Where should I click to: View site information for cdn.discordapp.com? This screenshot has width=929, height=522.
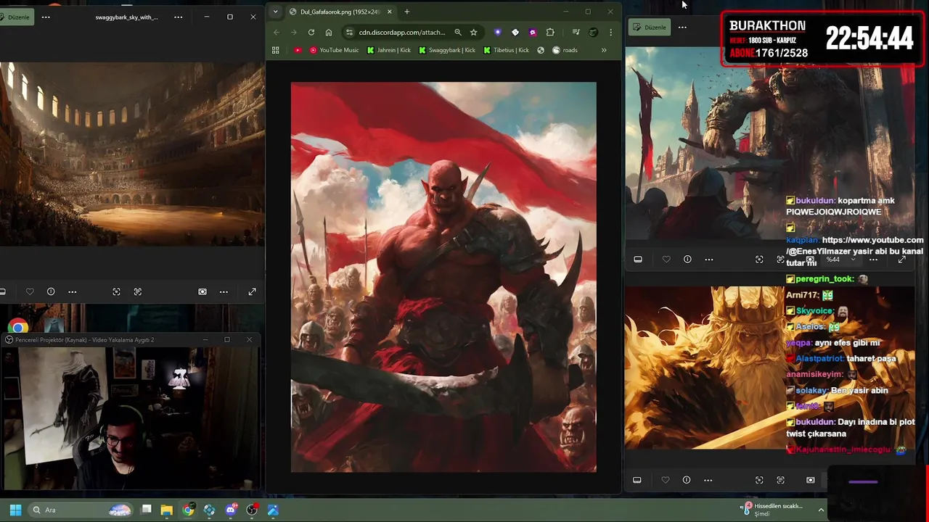coord(349,32)
